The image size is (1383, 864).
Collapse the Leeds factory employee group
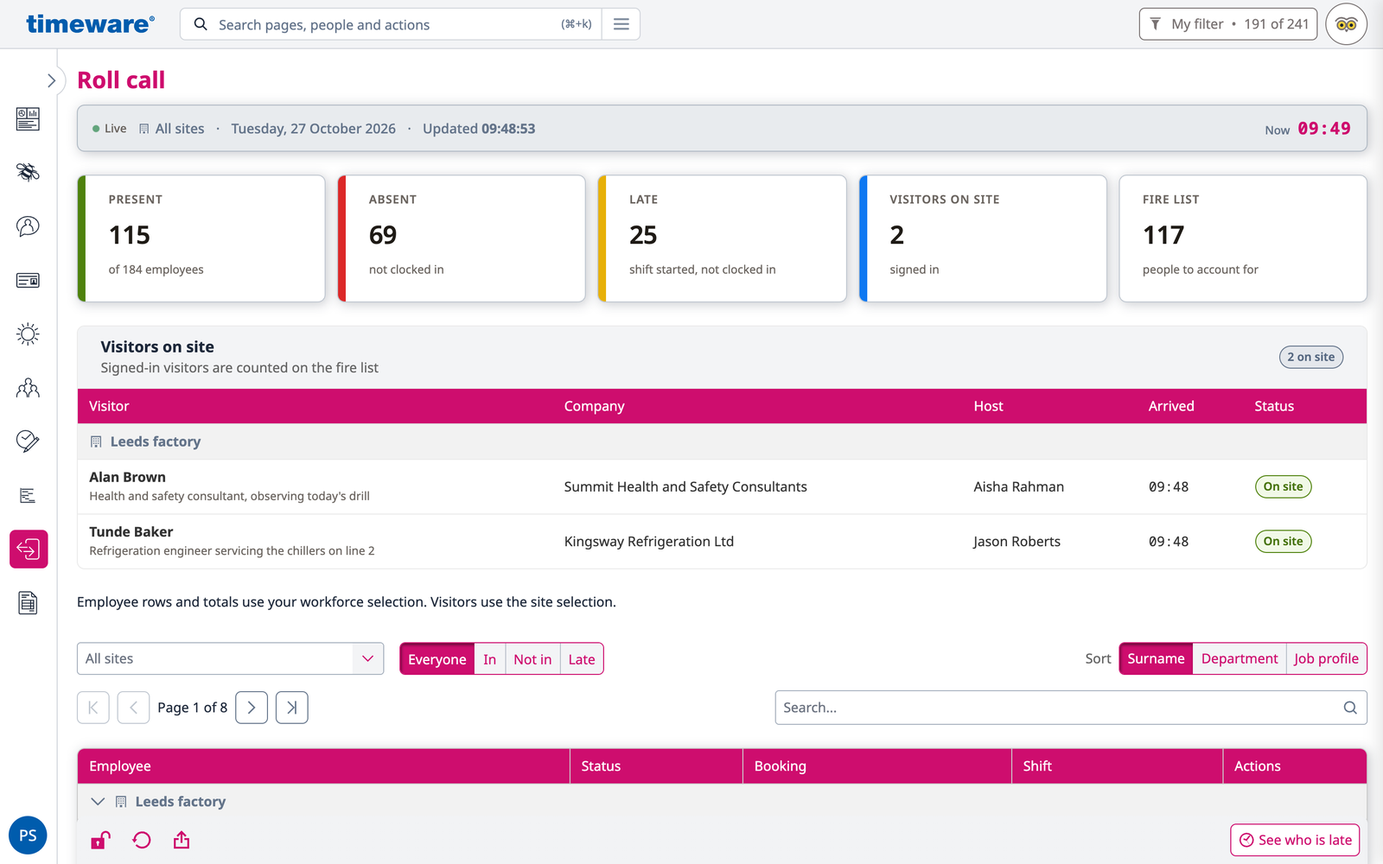click(x=98, y=802)
